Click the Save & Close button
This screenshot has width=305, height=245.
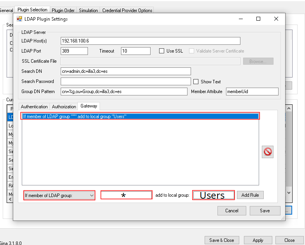(221, 240)
